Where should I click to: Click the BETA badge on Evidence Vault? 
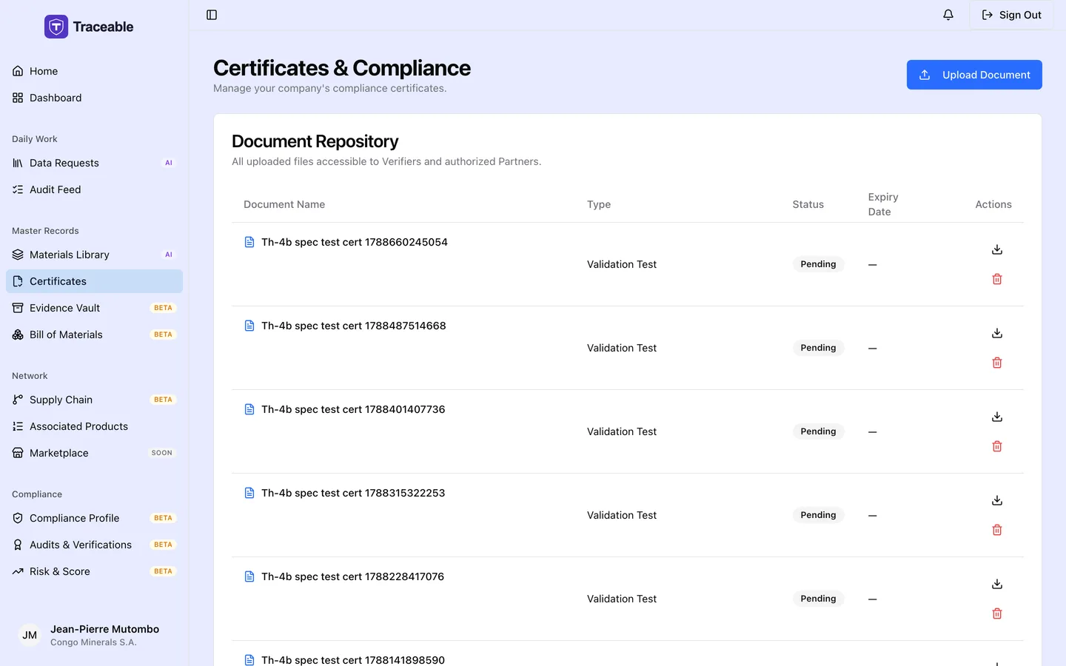163,308
